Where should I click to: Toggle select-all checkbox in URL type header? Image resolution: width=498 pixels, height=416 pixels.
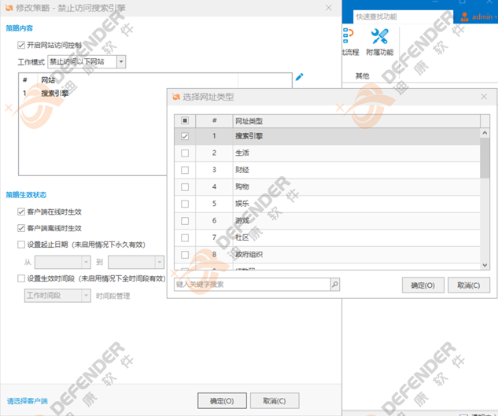pos(185,120)
